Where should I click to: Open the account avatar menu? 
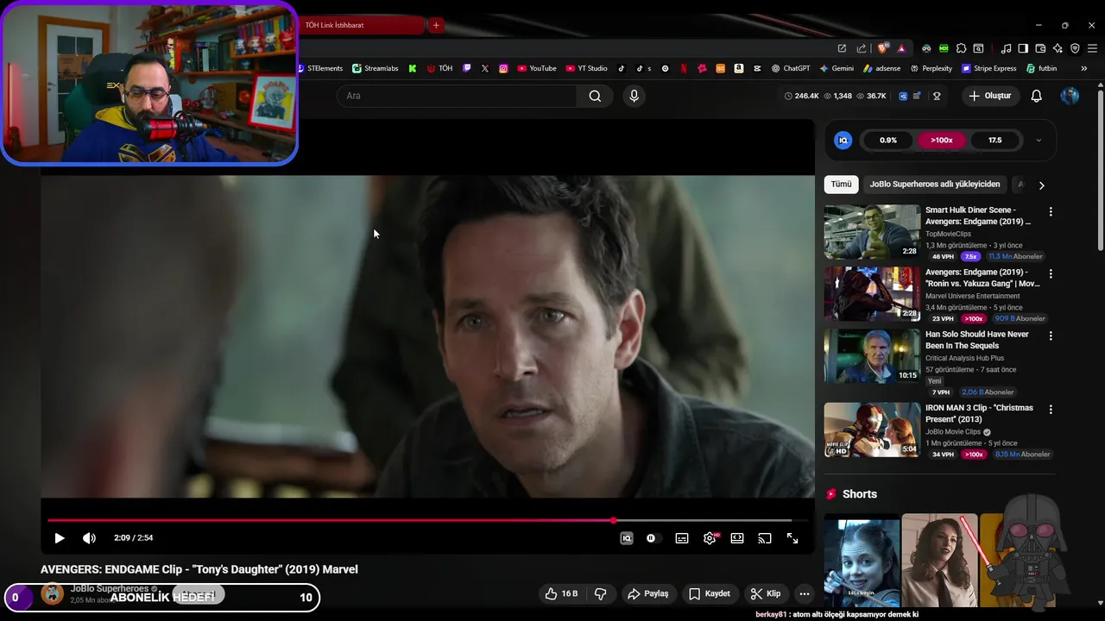[1070, 96]
